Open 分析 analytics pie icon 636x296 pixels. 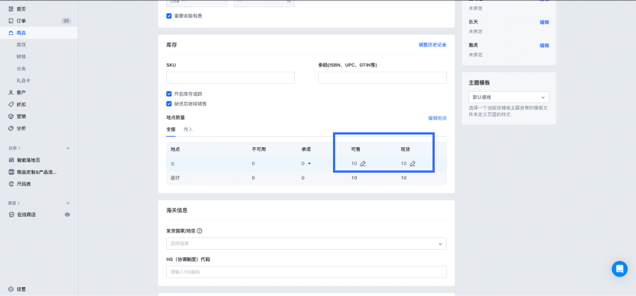tap(11, 129)
